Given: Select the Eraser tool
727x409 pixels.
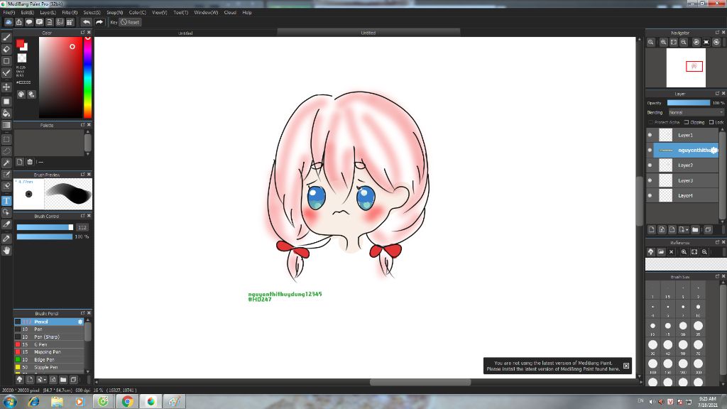Looking at the screenshot, I should (x=6, y=49).
